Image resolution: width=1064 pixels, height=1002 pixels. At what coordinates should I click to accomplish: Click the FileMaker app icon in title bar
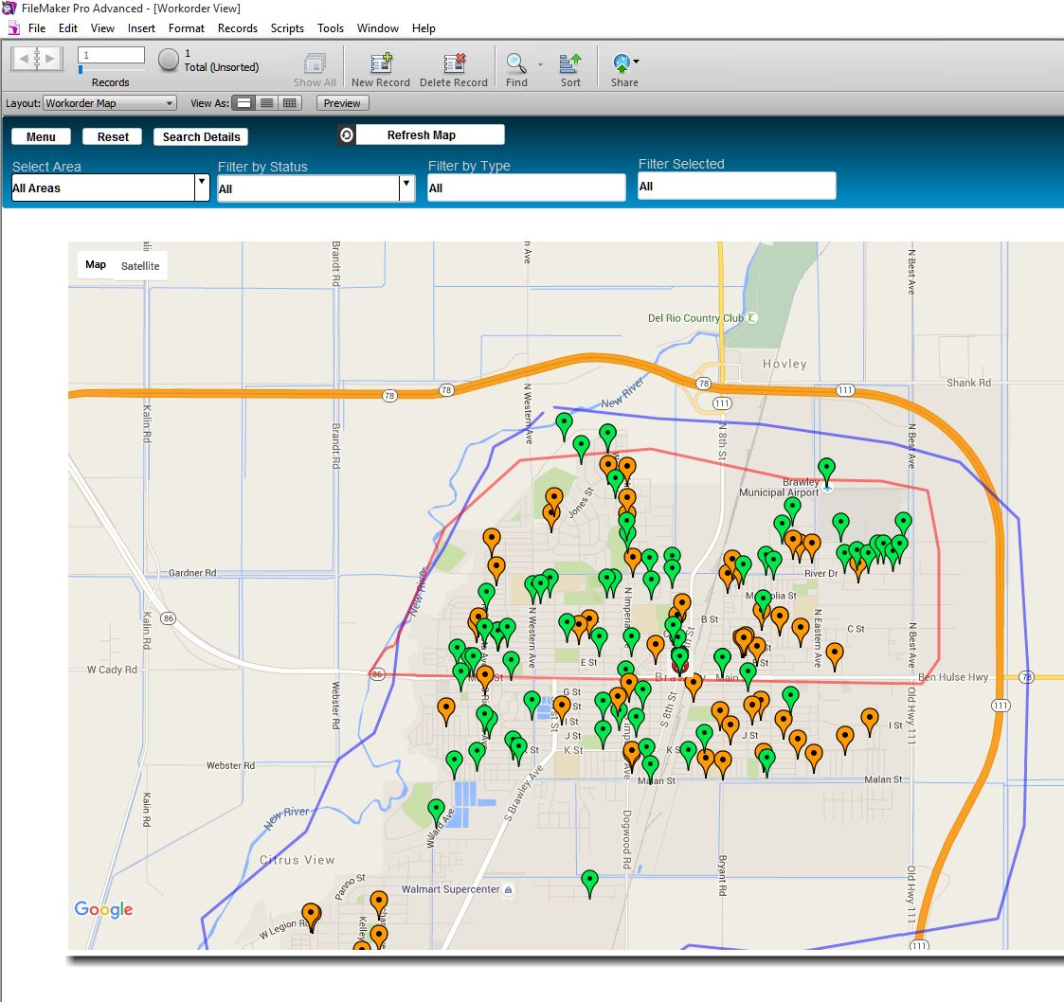tap(9, 9)
